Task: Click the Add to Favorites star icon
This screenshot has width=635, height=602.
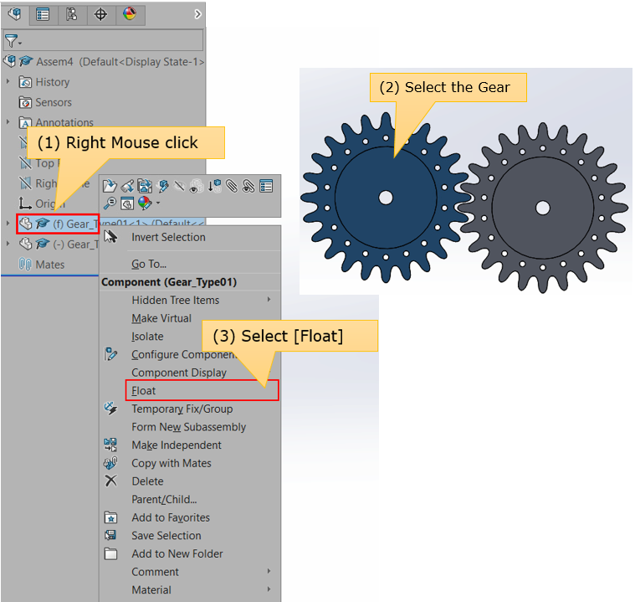Action: tap(110, 517)
